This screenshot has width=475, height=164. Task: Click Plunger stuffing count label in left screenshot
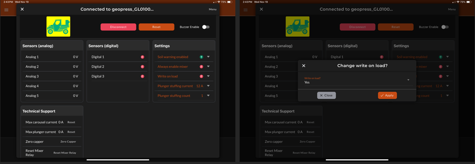[x=174, y=96]
